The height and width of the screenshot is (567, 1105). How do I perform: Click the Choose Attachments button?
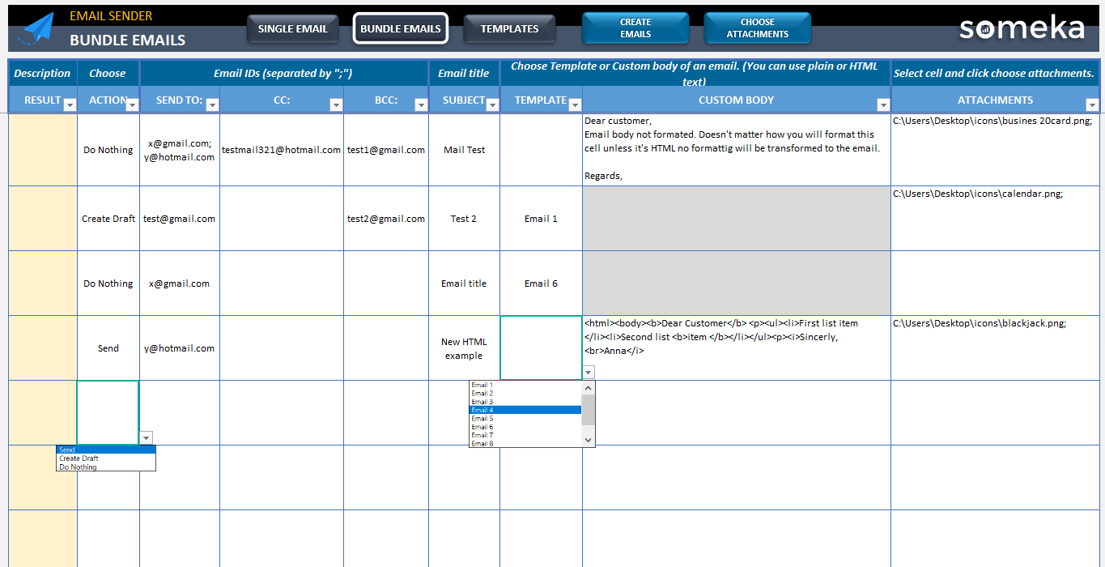(757, 28)
